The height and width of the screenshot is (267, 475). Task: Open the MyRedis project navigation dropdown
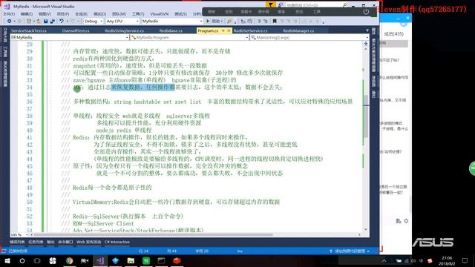click(70, 37)
